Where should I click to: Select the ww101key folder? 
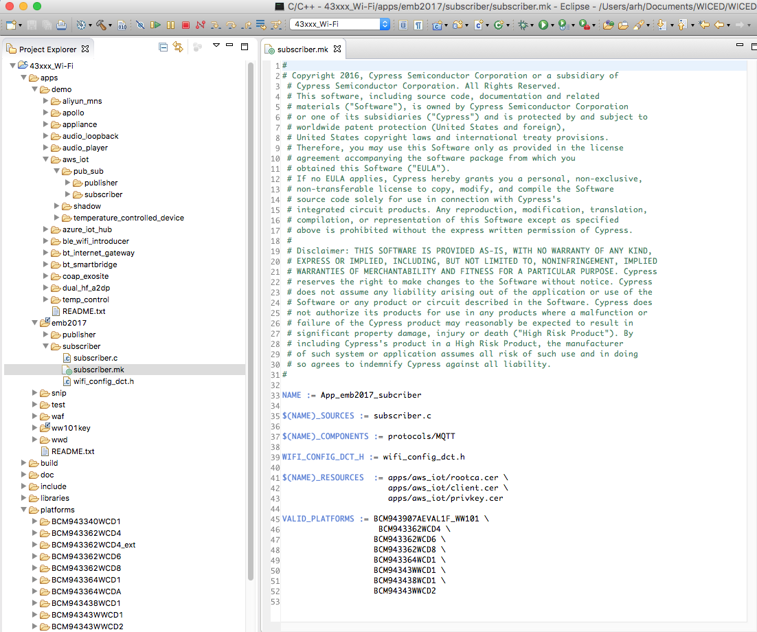[x=71, y=428]
